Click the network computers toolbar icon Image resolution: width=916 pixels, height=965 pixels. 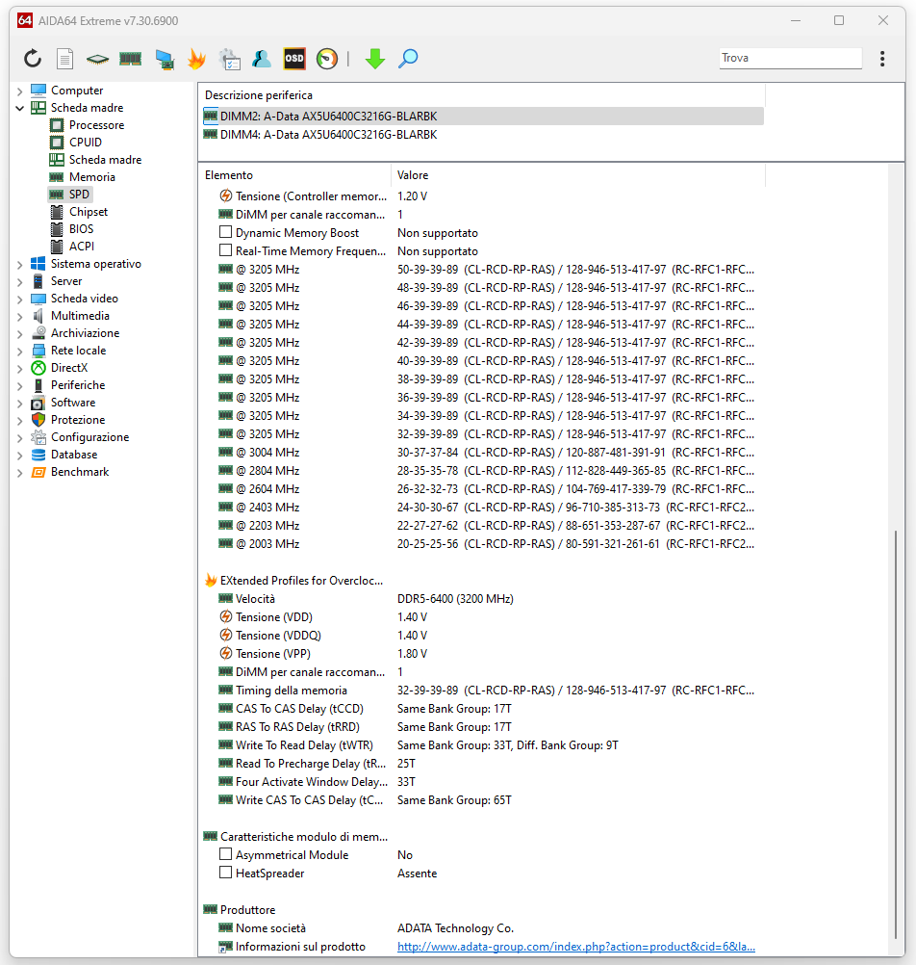point(165,59)
